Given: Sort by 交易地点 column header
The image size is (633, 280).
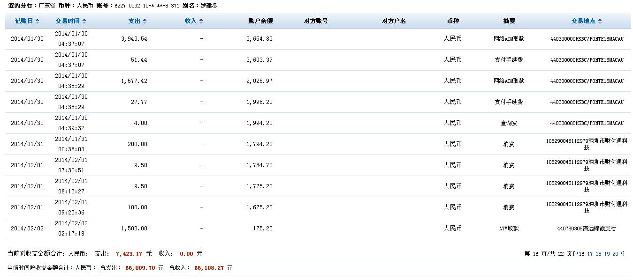Looking at the screenshot, I should pyautogui.click(x=583, y=21).
